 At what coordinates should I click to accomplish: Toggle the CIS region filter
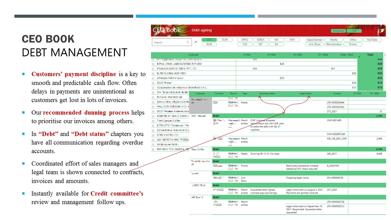(x=245, y=44)
